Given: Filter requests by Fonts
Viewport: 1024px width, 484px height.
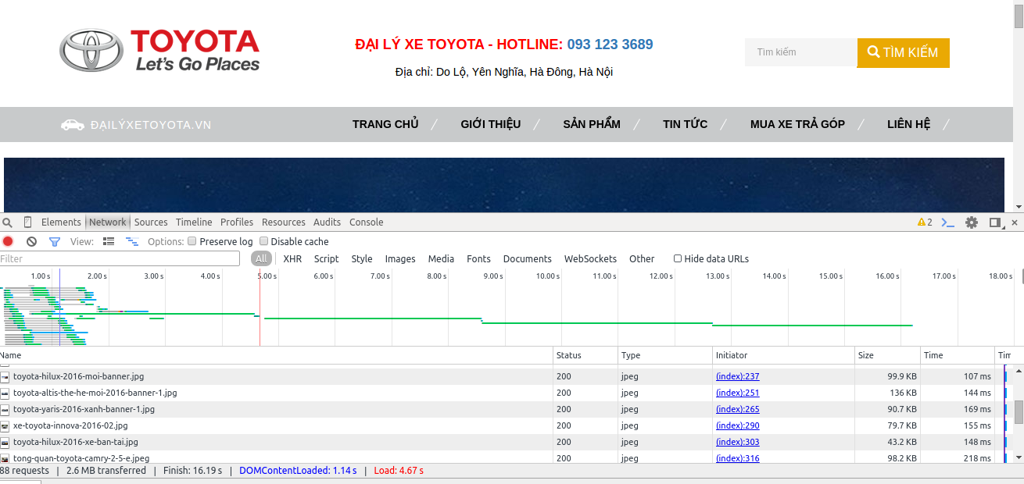Looking at the screenshot, I should (478, 259).
